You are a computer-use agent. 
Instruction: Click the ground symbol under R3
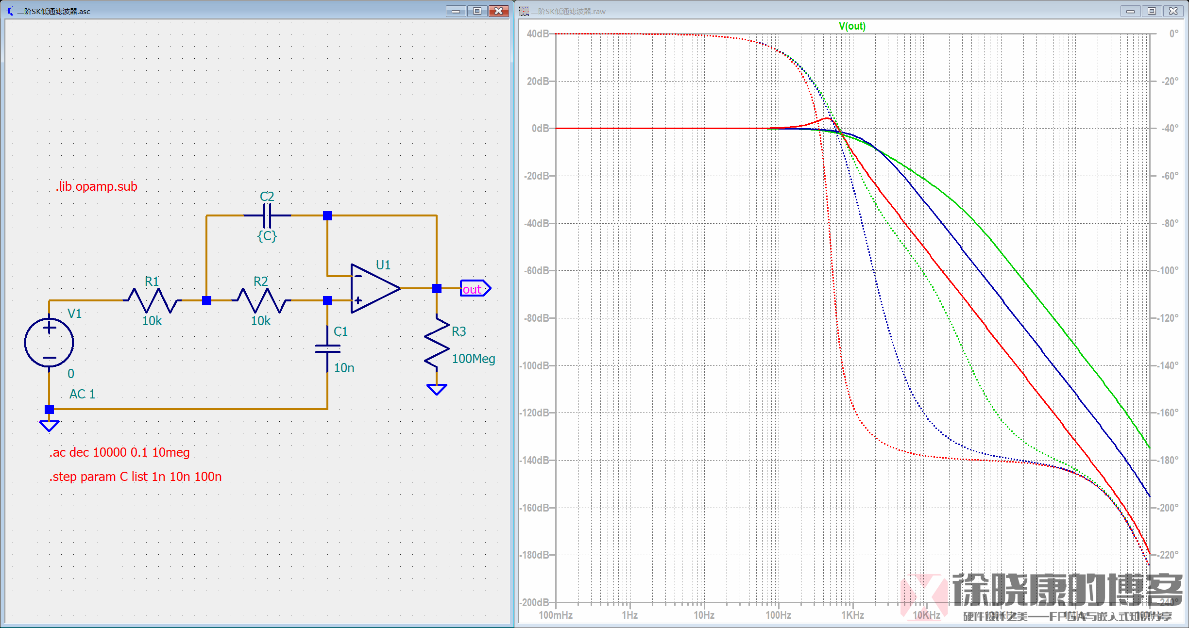click(437, 389)
